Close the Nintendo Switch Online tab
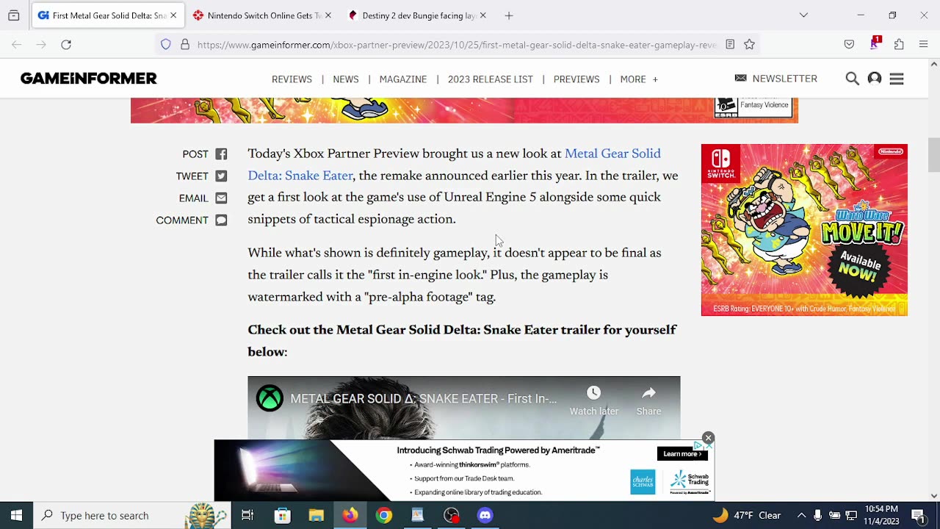 (x=328, y=15)
